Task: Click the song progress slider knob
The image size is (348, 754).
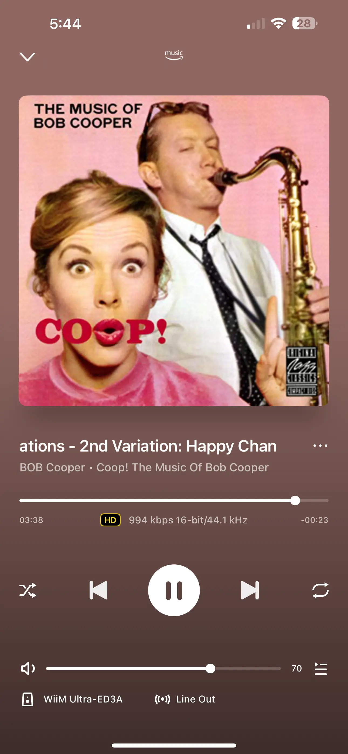Action: 295,501
